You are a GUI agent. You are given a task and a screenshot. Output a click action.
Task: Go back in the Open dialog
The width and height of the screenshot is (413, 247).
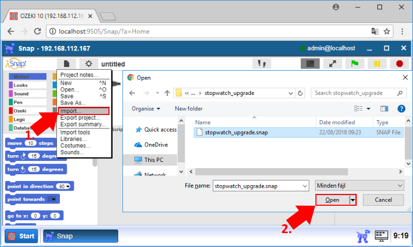tap(132, 93)
